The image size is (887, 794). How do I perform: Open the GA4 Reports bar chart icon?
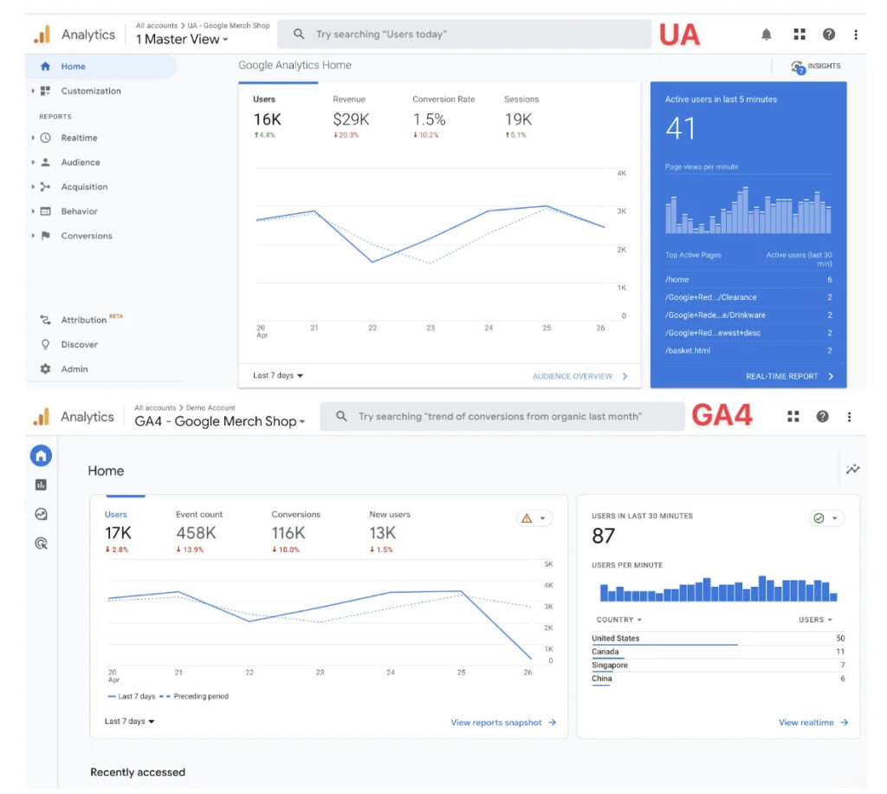41,485
